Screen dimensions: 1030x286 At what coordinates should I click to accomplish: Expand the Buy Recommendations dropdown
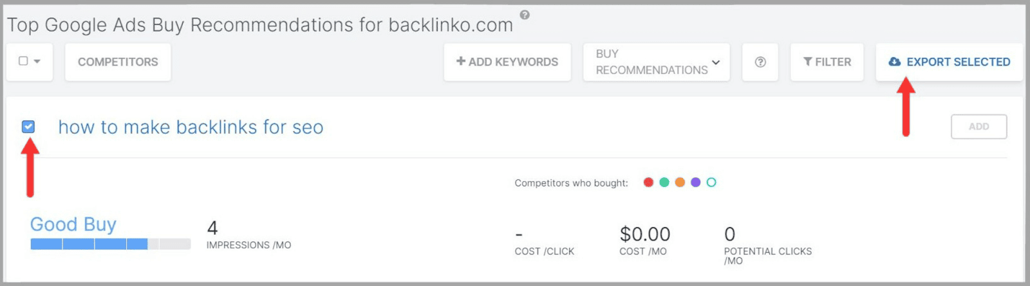(x=716, y=62)
